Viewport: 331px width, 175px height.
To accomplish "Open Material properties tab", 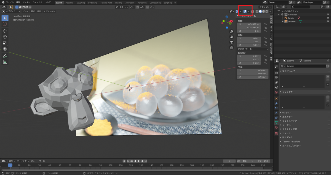I will coord(276,127).
